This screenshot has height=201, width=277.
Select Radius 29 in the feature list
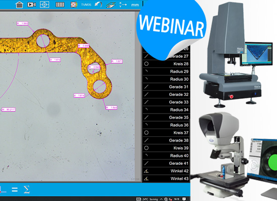click(x=166, y=71)
